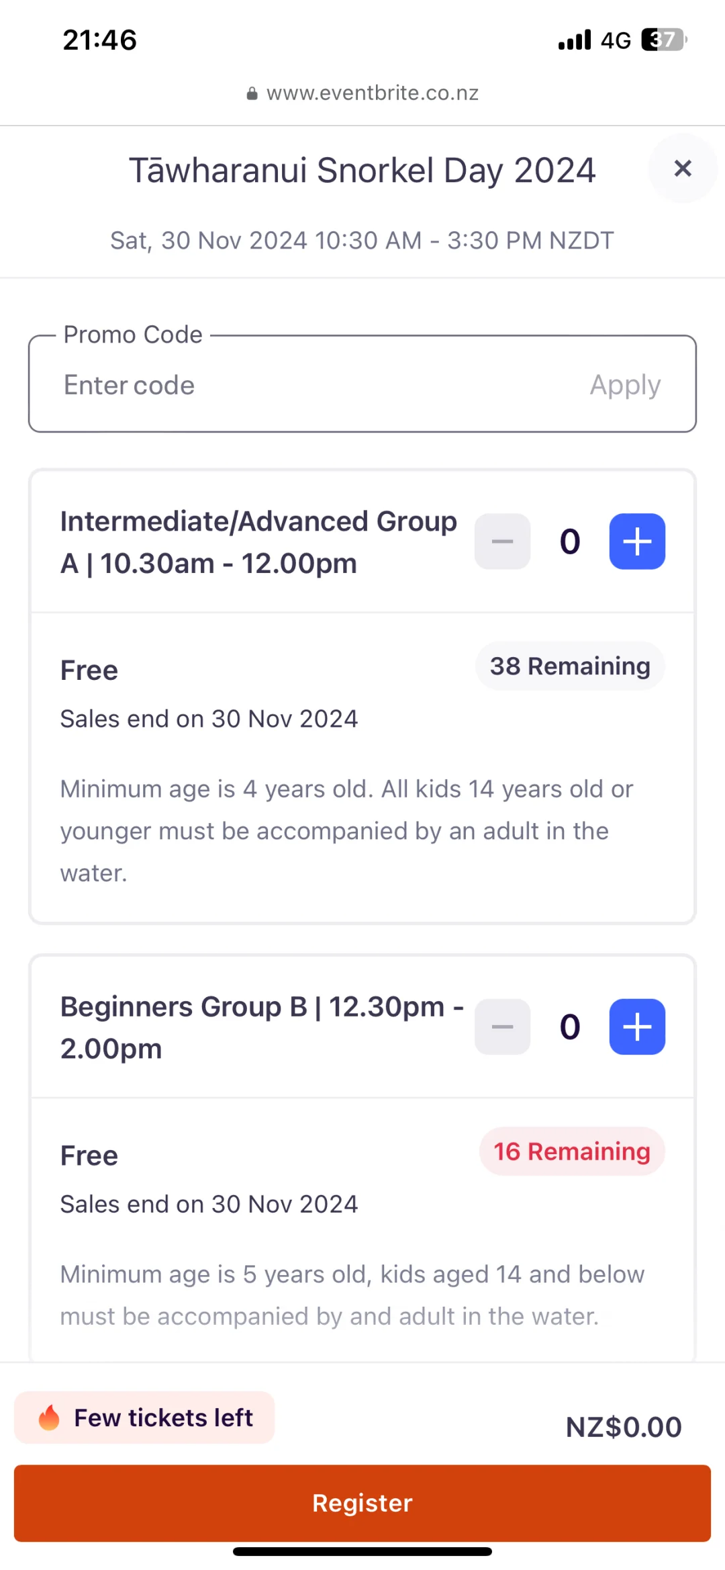The width and height of the screenshot is (725, 1570).
Task: Decrease Beginners Group B ticket count
Action: point(502,1027)
